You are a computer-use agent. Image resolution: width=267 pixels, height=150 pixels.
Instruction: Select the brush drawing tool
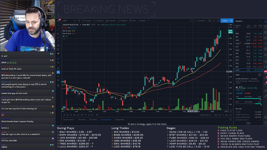58,37
